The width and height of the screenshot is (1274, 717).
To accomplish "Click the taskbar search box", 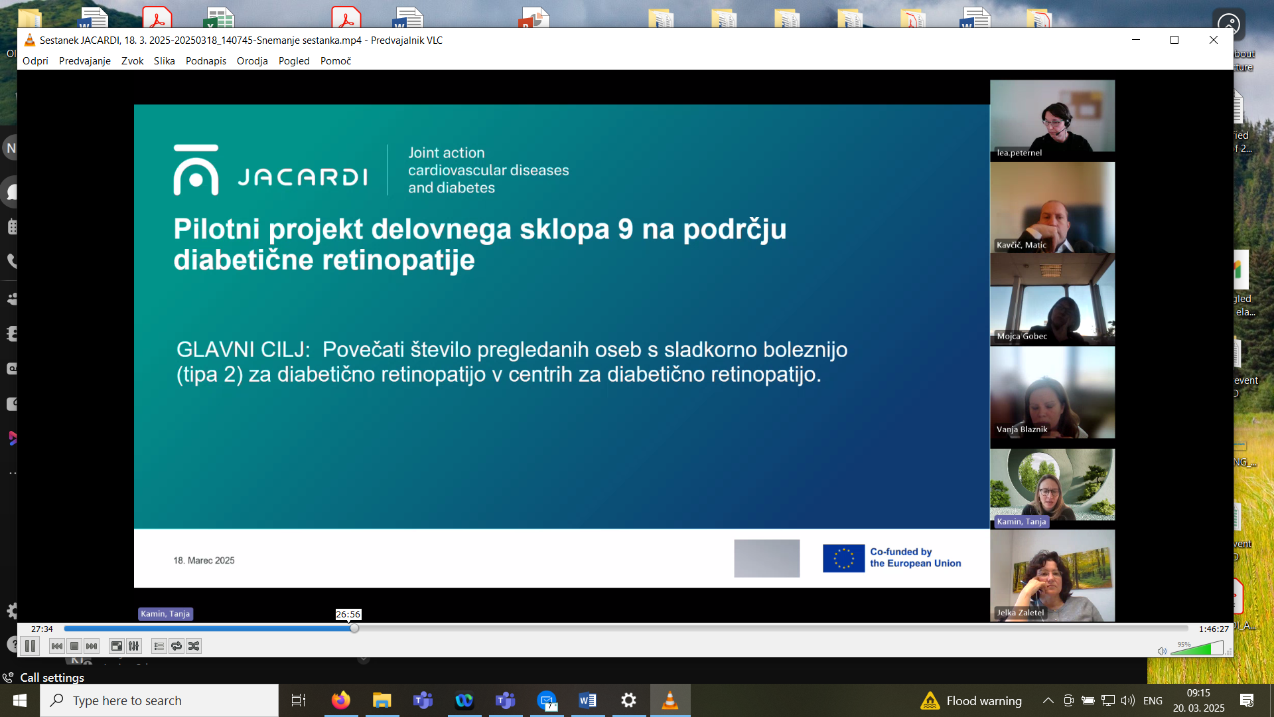I will click(159, 700).
